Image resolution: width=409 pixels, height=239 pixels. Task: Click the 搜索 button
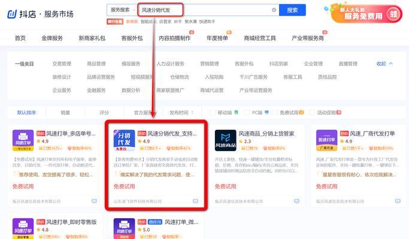click(x=292, y=10)
